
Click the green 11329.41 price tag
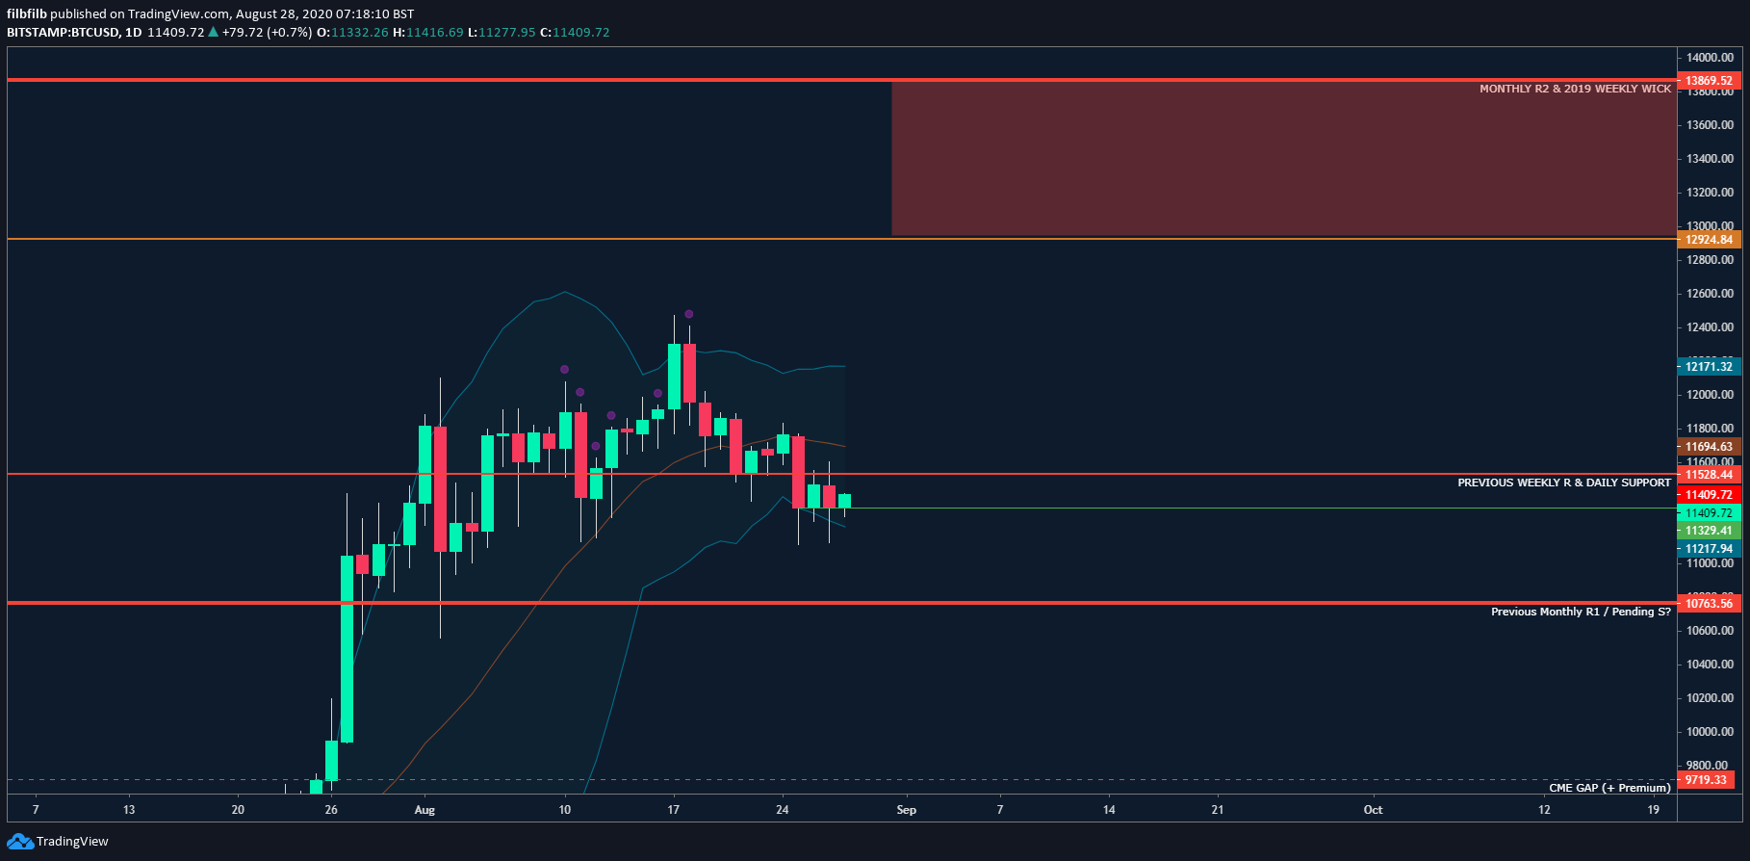coord(1709,531)
